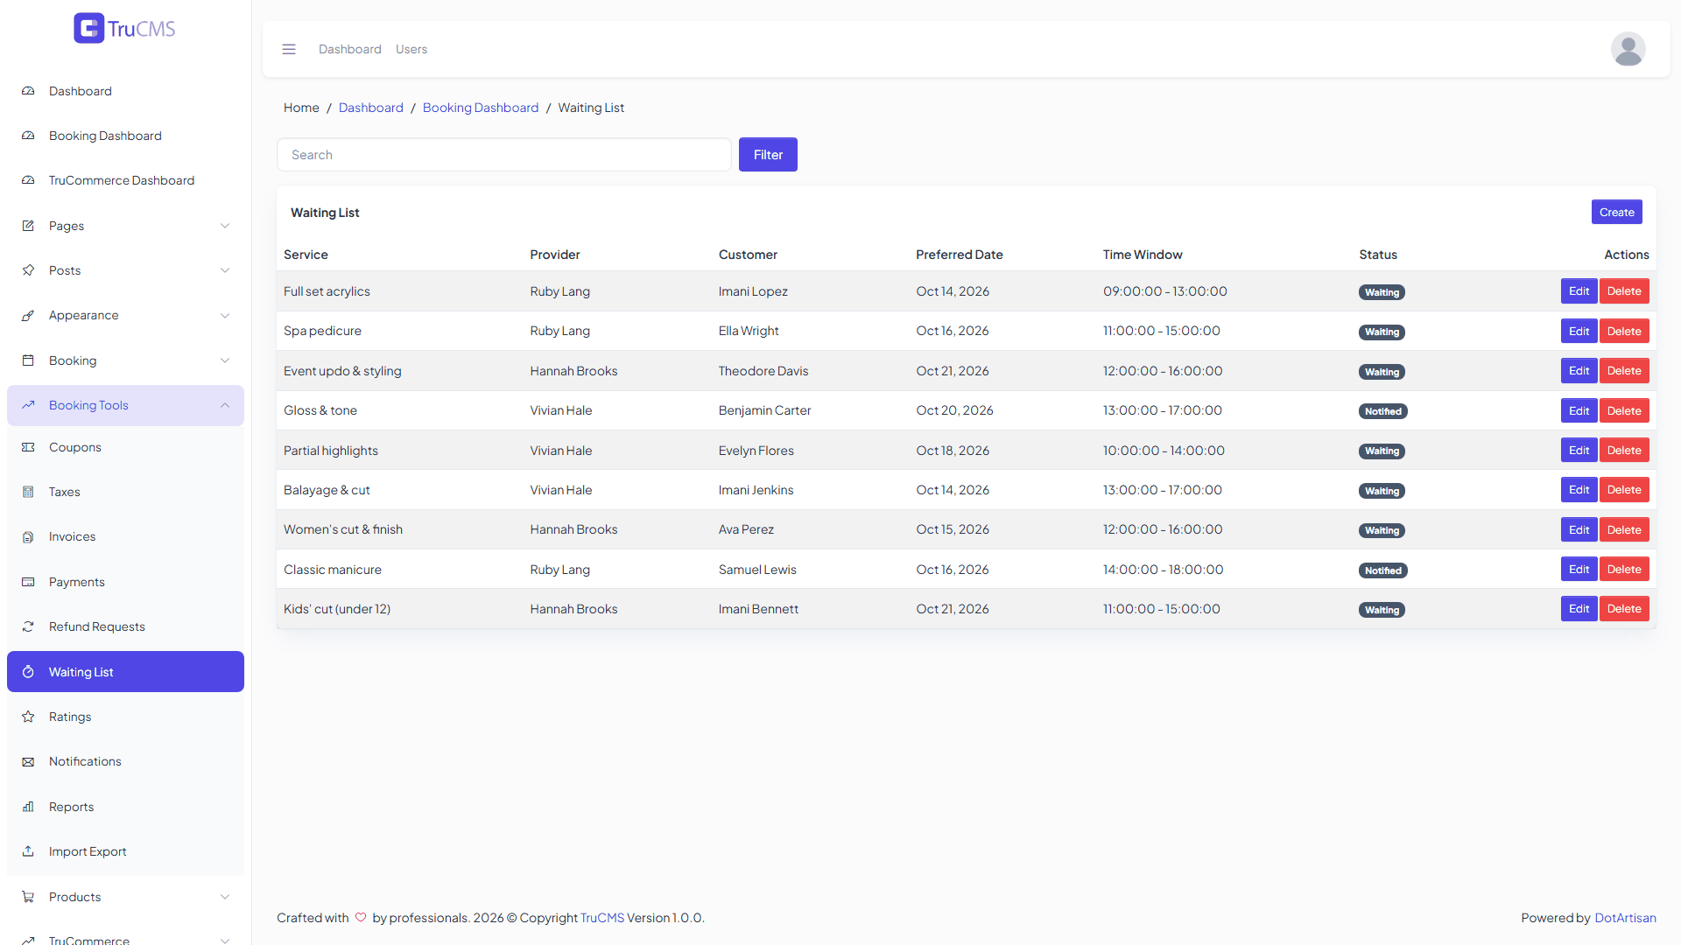Image resolution: width=1681 pixels, height=945 pixels.
Task: Collapse the Booking Tools section chevron
Action: click(x=225, y=405)
